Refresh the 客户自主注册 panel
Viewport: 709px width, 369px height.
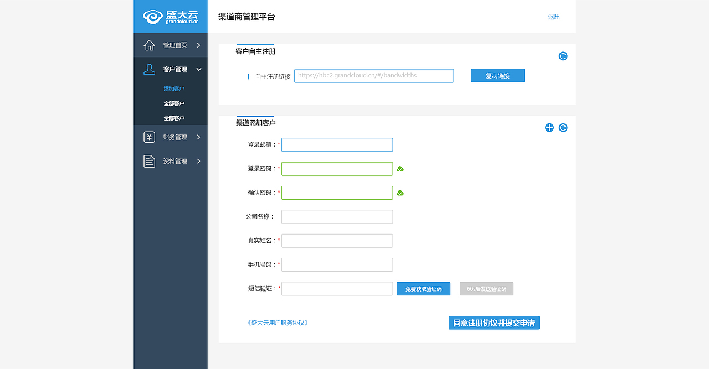tap(563, 56)
